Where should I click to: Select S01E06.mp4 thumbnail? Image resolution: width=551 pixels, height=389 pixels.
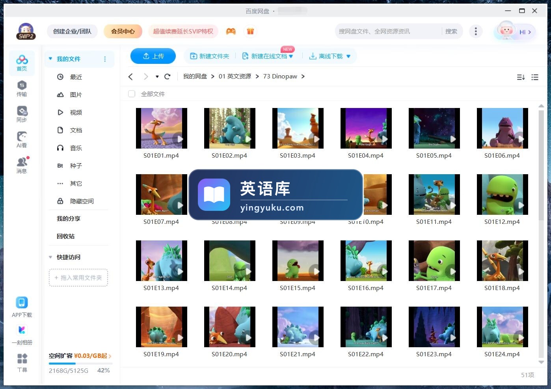(503, 128)
